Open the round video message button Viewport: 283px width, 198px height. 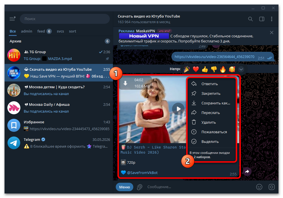pos(272,187)
